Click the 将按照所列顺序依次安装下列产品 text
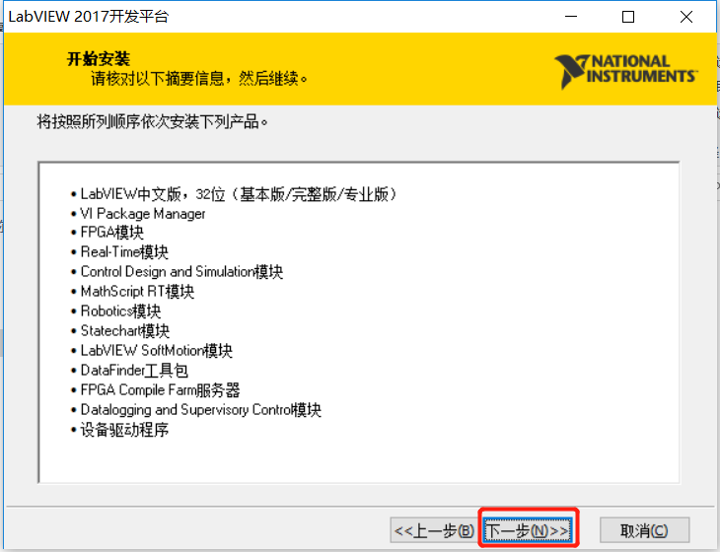 pos(153,122)
